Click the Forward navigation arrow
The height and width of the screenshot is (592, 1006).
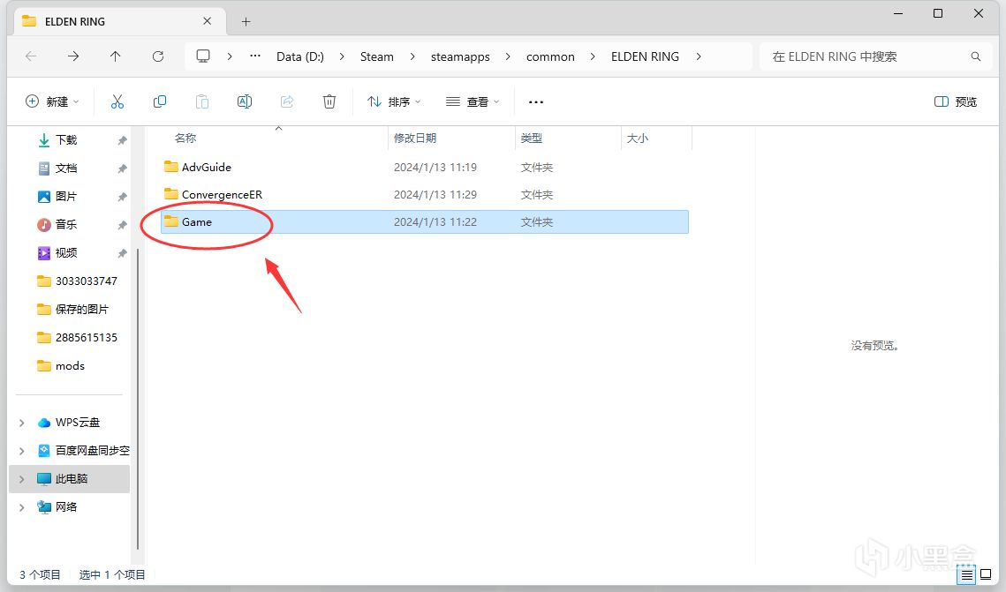(x=73, y=56)
